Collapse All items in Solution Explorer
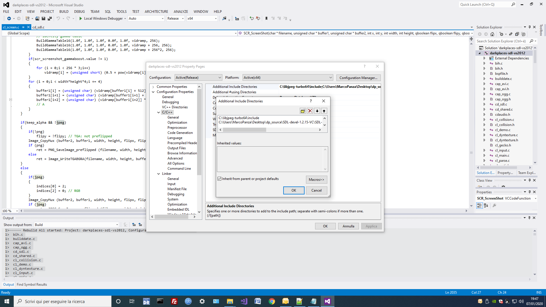The width and height of the screenshot is (546, 307). [517, 34]
